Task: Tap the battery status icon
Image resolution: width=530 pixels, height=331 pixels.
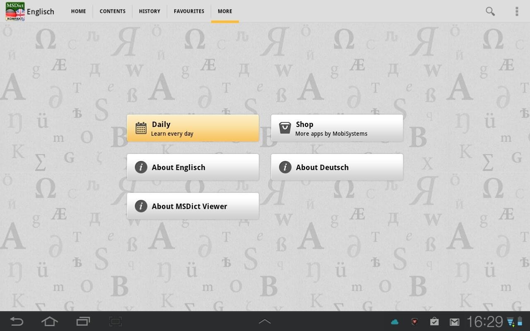Action: (520, 321)
